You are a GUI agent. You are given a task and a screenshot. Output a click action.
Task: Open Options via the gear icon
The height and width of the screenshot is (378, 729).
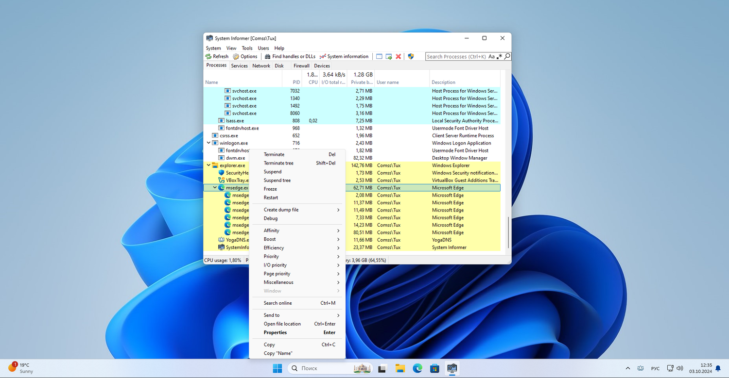(x=236, y=56)
